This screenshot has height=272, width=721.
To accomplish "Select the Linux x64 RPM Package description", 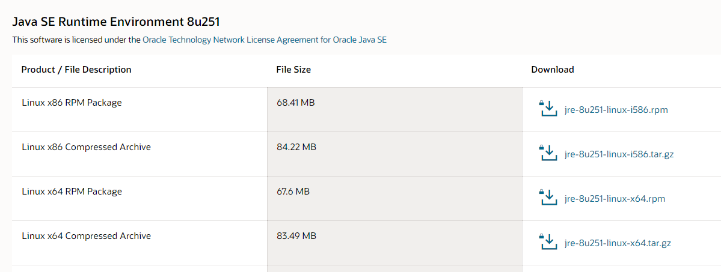I will (x=72, y=192).
